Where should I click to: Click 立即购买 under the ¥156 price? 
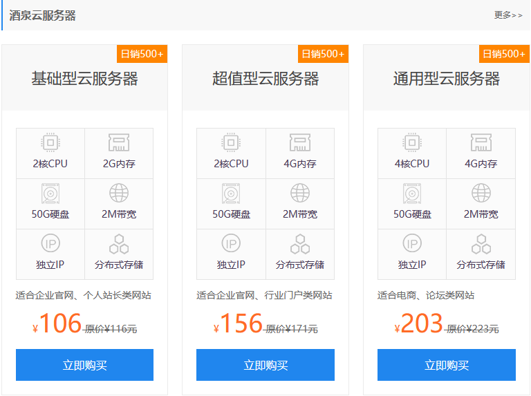265,365
